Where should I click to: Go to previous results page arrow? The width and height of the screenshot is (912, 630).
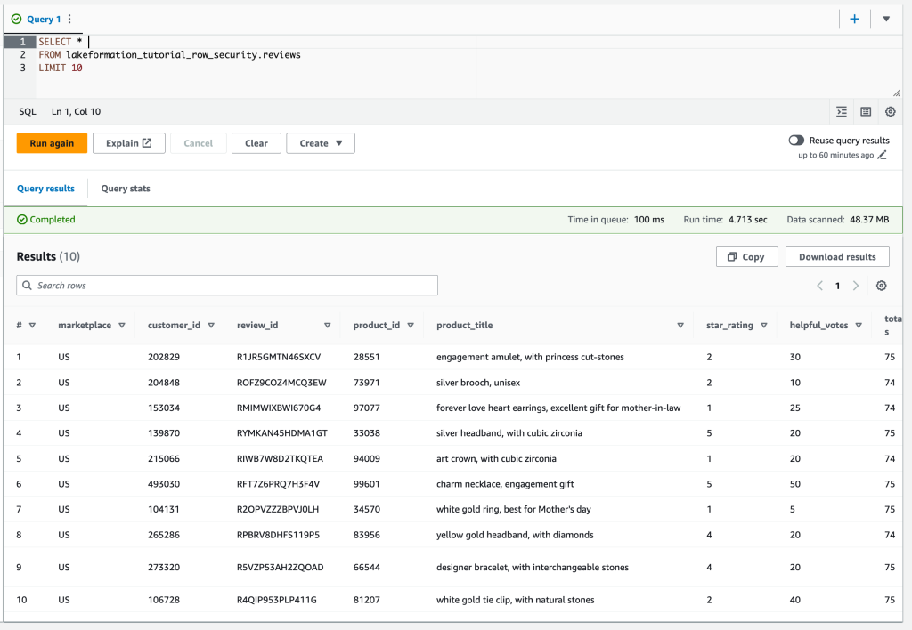(819, 286)
